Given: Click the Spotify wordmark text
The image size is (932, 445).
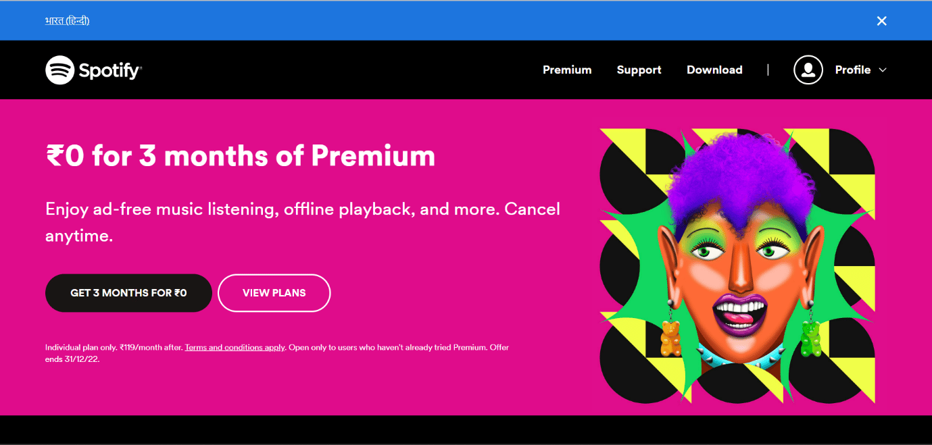Looking at the screenshot, I should point(110,70).
